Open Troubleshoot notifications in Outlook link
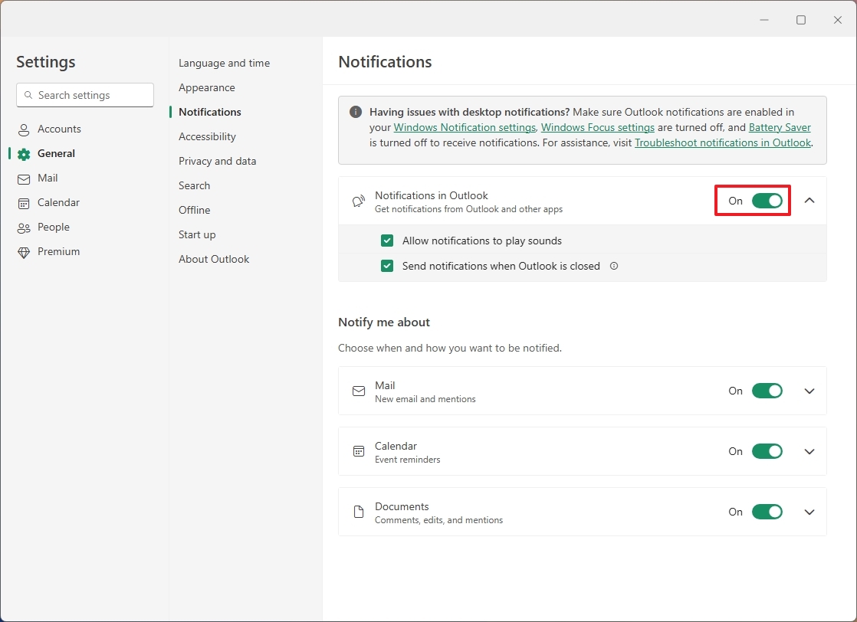The height and width of the screenshot is (622, 857). (x=723, y=142)
